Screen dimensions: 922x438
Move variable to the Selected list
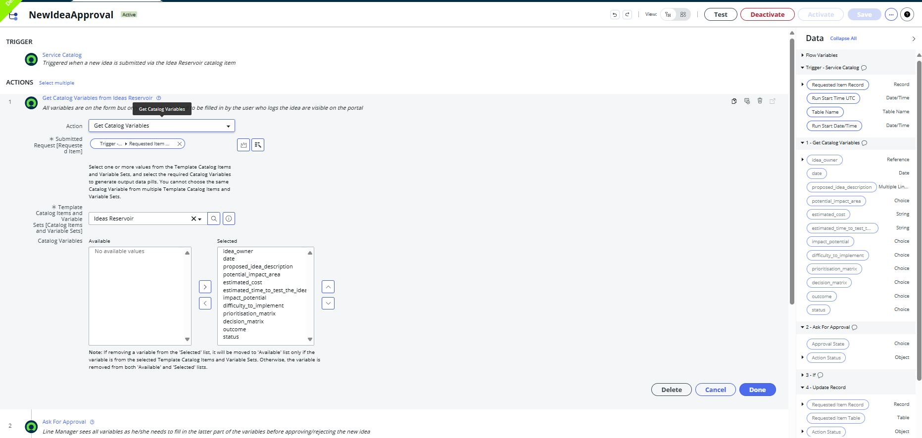[205, 287]
